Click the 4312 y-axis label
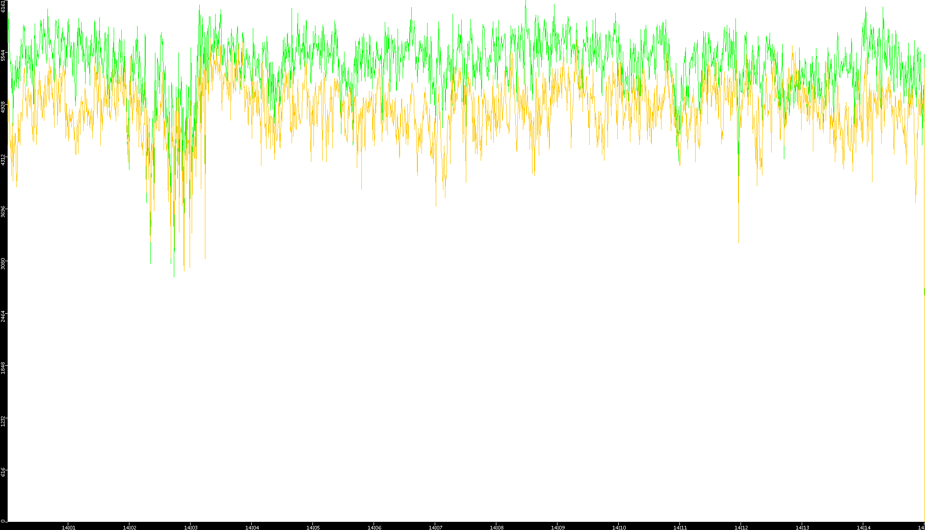Screen dimensions: 925x530 (4, 160)
